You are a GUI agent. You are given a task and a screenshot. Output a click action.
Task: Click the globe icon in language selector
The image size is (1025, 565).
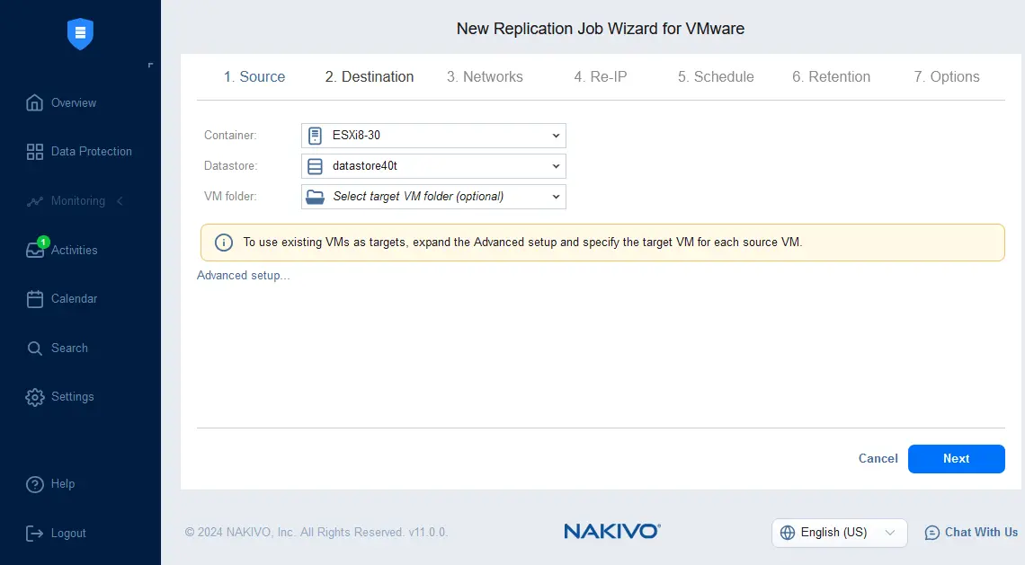(788, 533)
